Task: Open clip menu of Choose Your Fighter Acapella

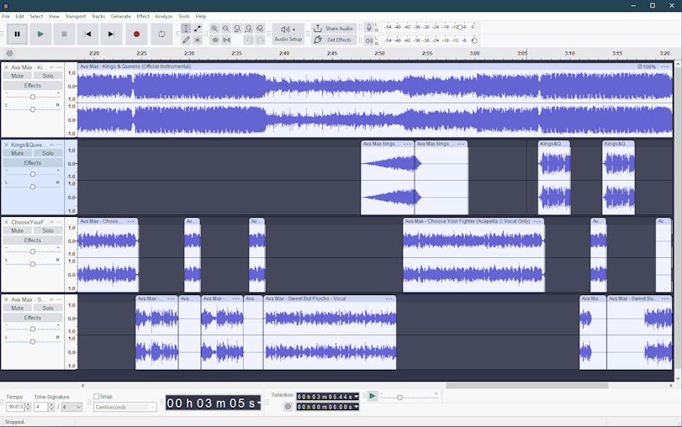Action: (537, 221)
